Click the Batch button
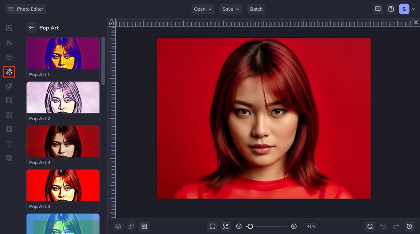 (256, 9)
